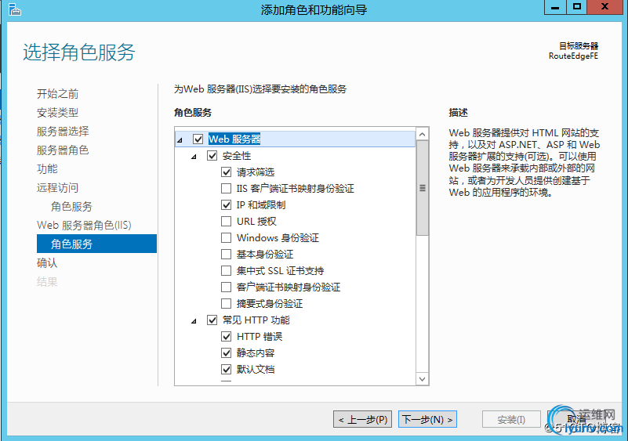628x441 pixels.
Task: Click 上一步(P) back button
Action: (x=362, y=419)
